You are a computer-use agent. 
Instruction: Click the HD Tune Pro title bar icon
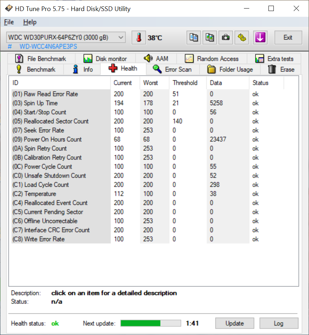click(x=9, y=9)
